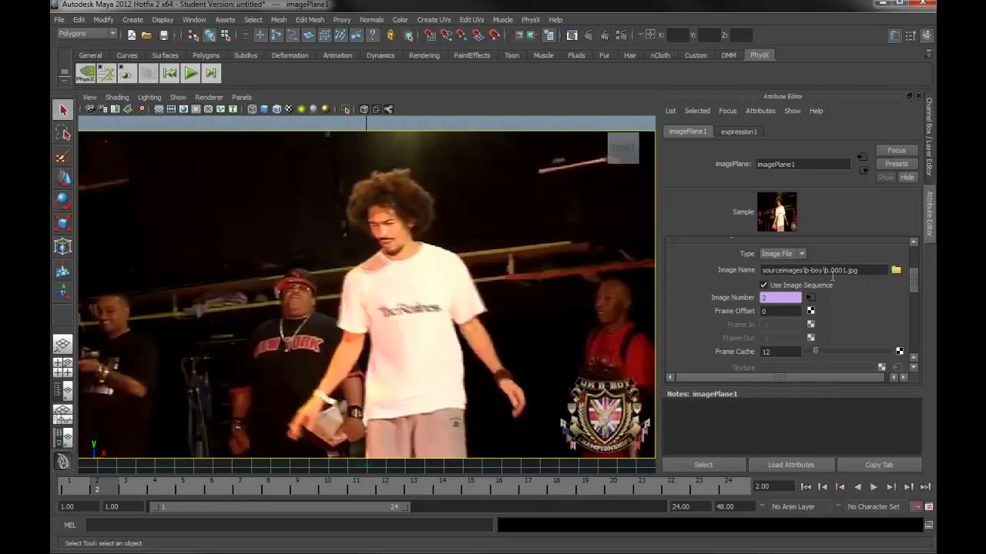Choose the Lasso selection tool
The height and width of the screenshot is (554, 986).
tap(63, 134)
